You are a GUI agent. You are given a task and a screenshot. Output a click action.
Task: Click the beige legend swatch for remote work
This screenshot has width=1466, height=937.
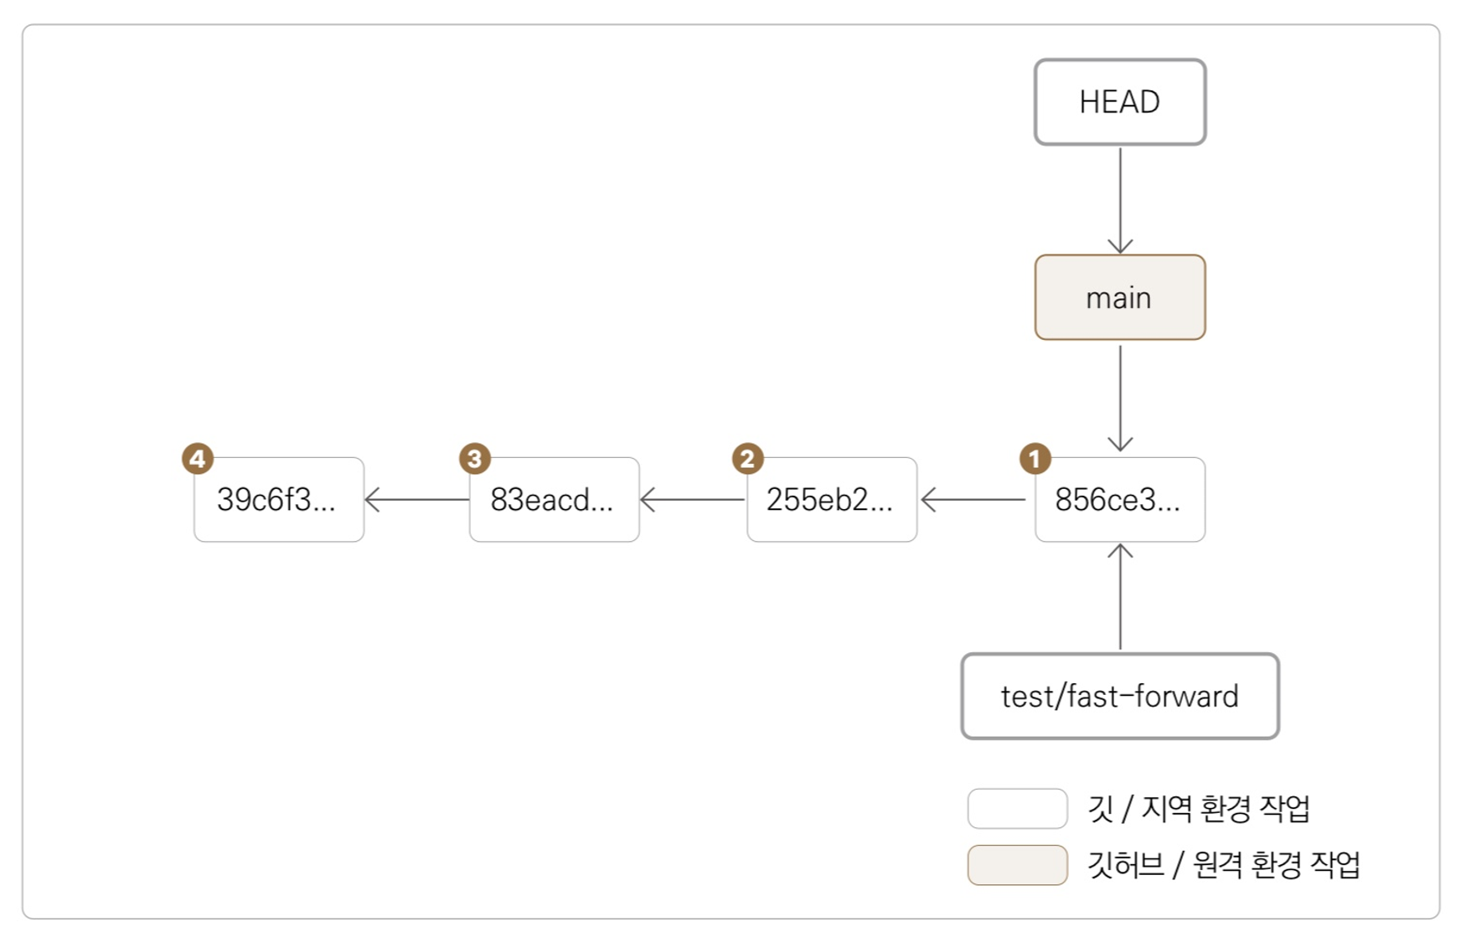click(x=1017, y=865)
